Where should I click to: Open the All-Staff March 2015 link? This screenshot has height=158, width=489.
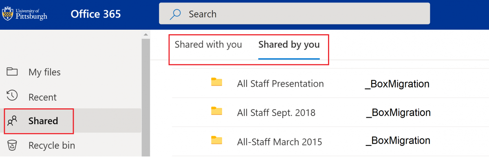coord(280,142)
